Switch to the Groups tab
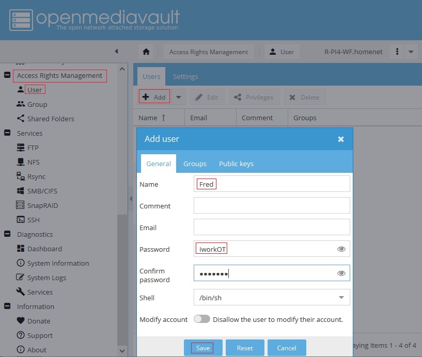422x357 pixels. pos(195,164)
